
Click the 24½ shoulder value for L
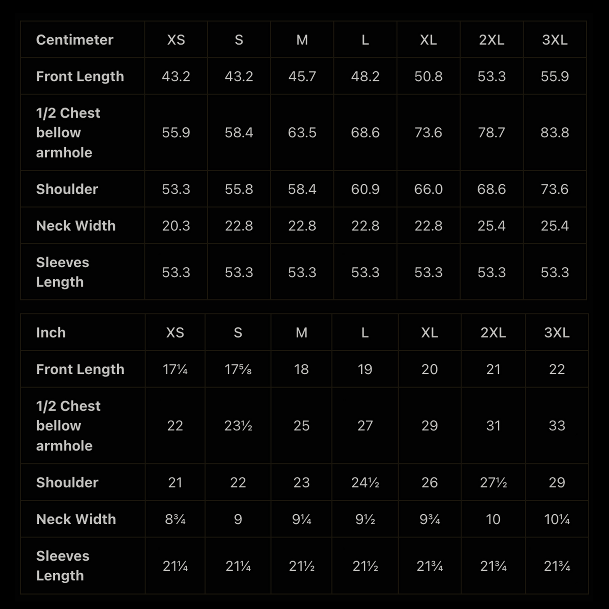pos(365,483)
